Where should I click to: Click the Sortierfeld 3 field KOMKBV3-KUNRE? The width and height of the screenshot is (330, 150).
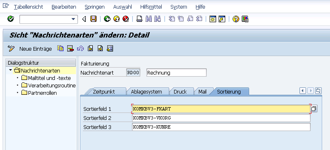tap(221, 127)
